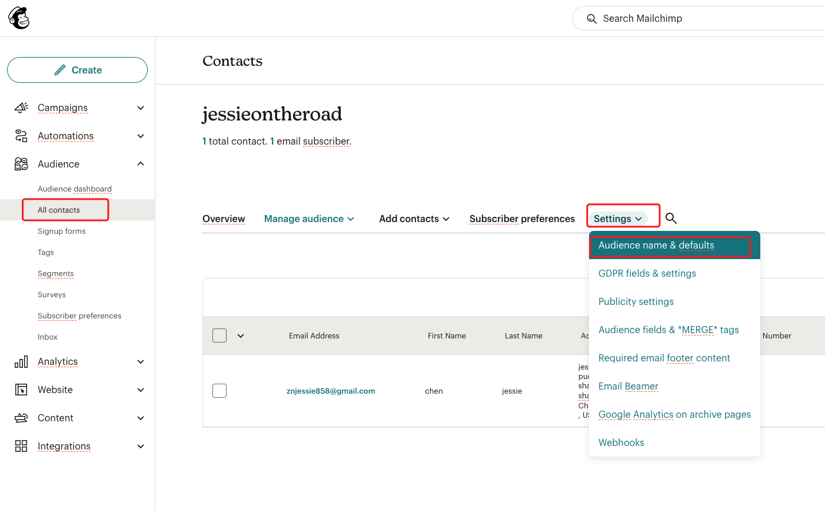
Task: Open the znjessie858@gmail.com contact link
Action: (x=331, y=391)
